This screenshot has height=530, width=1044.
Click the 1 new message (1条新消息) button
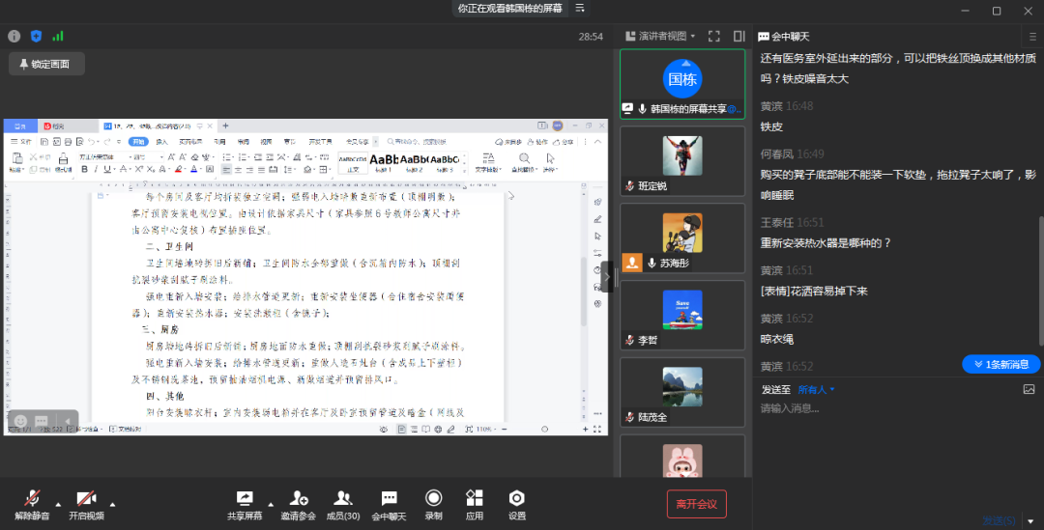(1000, 364)
